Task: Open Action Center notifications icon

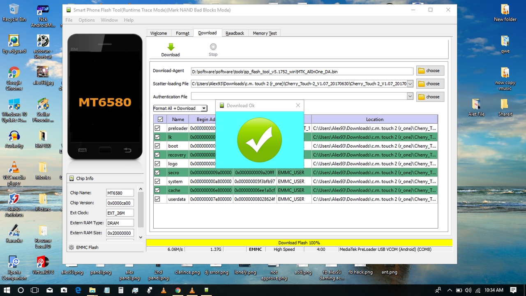Action: pos(514,290)
